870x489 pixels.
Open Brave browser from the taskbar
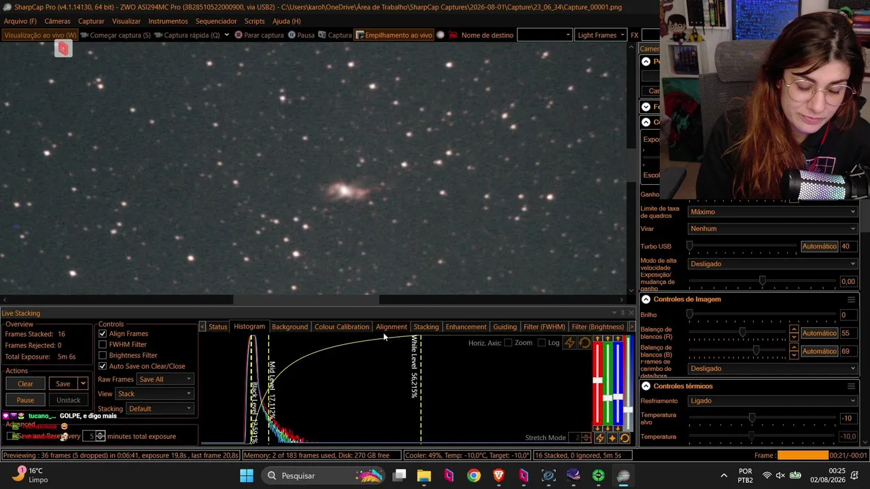[x=499, y=475]
